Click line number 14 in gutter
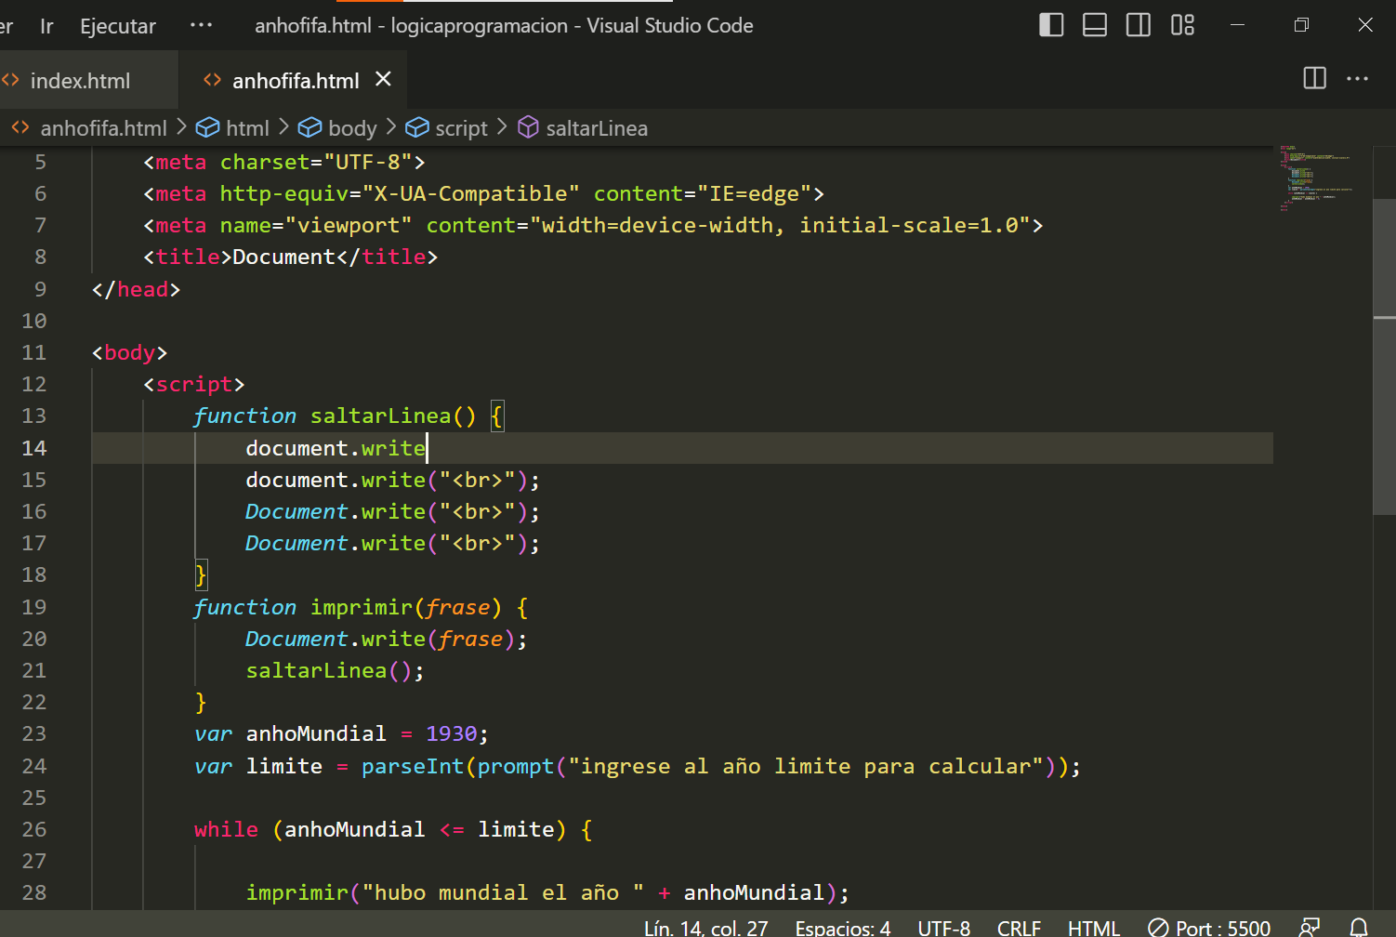The image size is (1396, 937). tap(34, 448)
